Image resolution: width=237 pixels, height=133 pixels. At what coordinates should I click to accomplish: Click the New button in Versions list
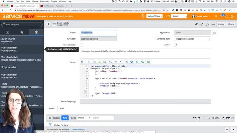point(65,118)
